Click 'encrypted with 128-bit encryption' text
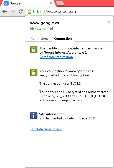 [65, 75]
